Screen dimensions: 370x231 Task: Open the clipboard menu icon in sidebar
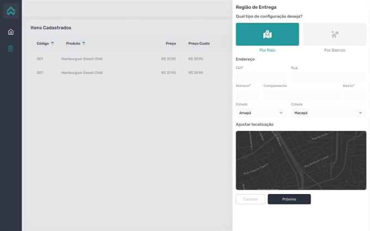(x=11, y=48)
